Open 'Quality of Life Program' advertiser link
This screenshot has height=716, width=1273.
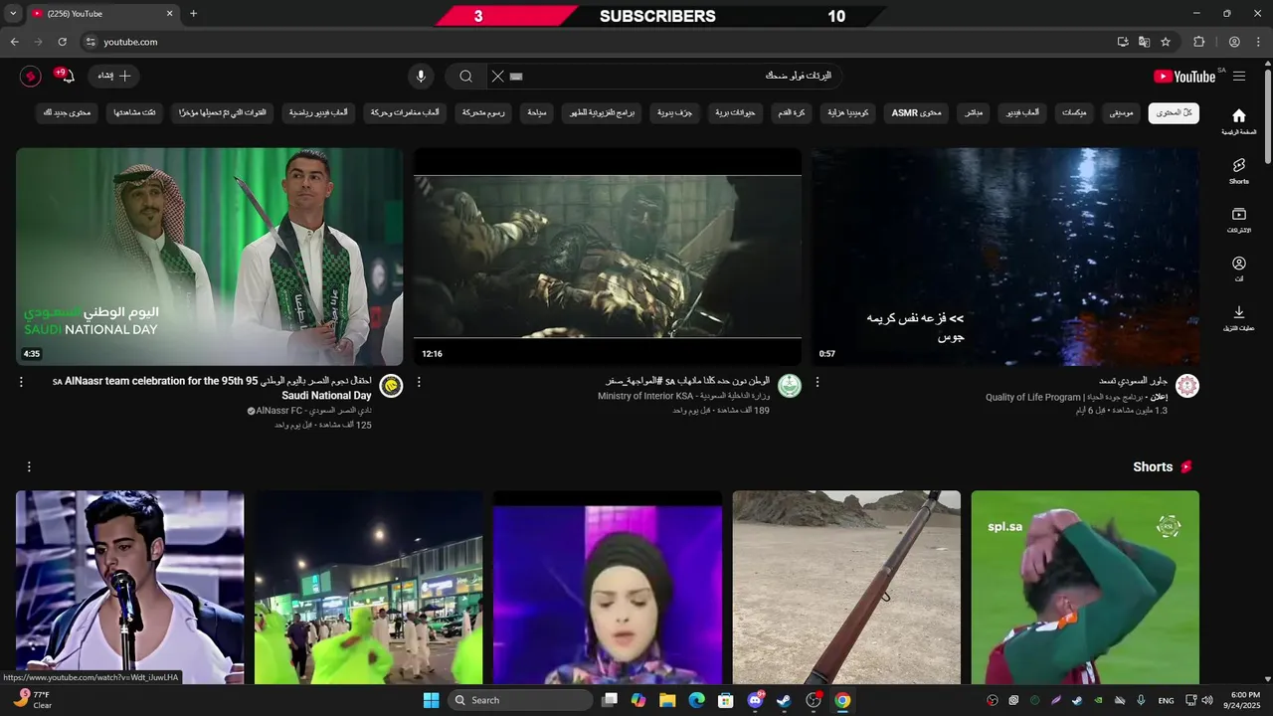point(1062,397)
